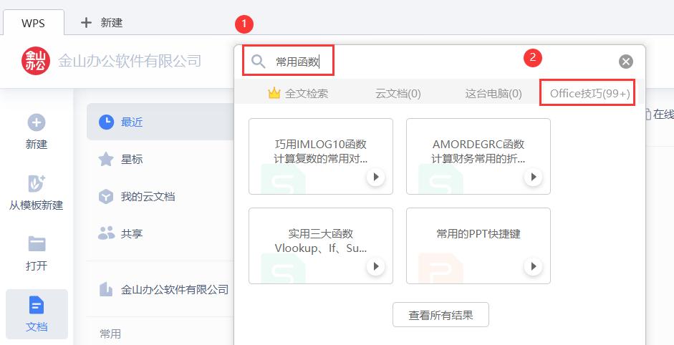Play the 常用的PPT快捷键 video
The width and height of the screenshot is (674, 345).
click(534, 266)
